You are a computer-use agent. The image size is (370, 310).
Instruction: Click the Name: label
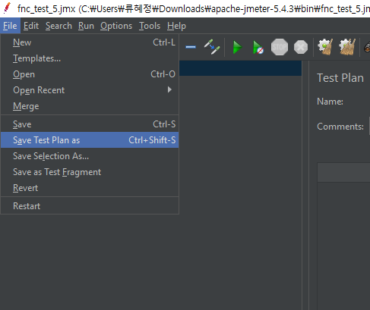tap(330, 102)
